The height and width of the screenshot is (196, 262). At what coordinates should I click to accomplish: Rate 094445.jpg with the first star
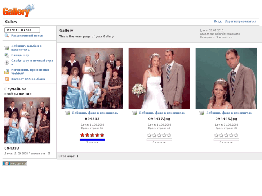coord(216,135)
